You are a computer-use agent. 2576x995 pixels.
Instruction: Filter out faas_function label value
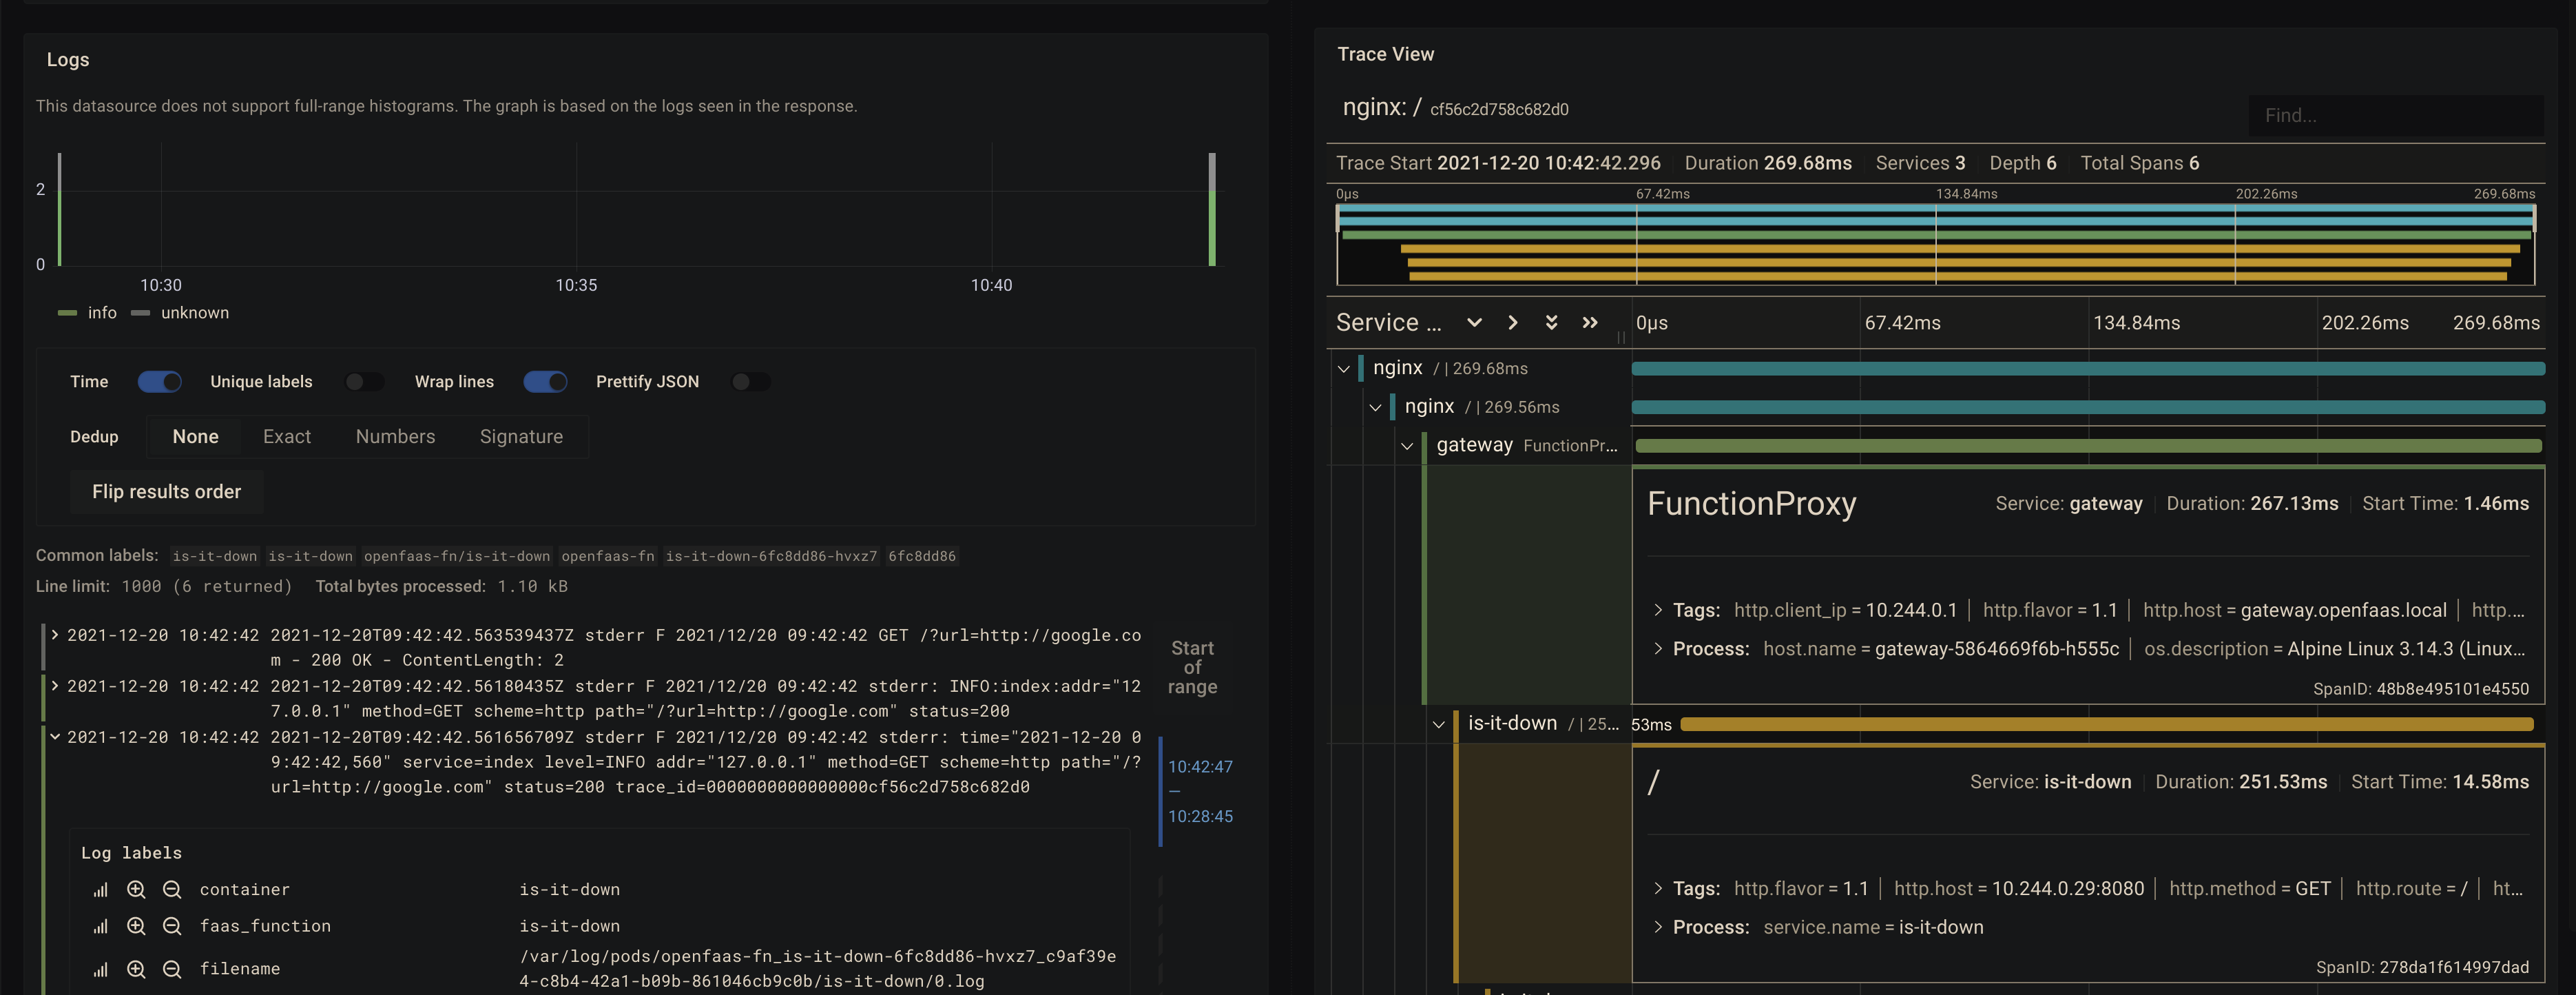(x=172, y=927)
